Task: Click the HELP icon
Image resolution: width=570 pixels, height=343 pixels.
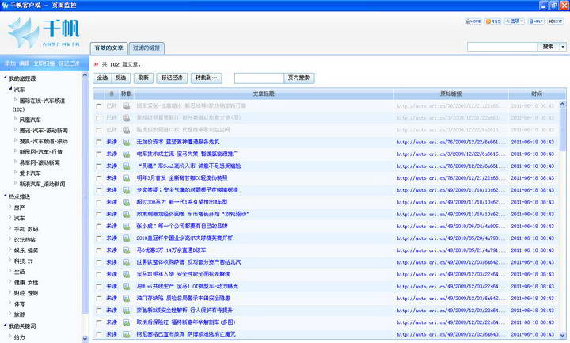Action: [x=536, y=21]
